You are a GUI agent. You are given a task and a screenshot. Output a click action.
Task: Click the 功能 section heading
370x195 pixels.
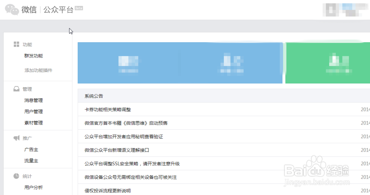[27, 44]
